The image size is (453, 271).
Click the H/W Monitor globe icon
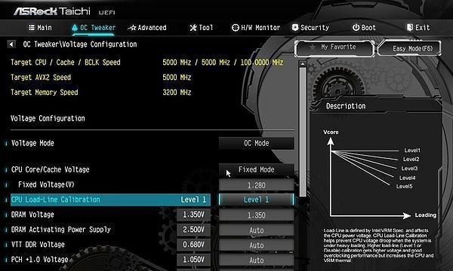pos(236,28)
